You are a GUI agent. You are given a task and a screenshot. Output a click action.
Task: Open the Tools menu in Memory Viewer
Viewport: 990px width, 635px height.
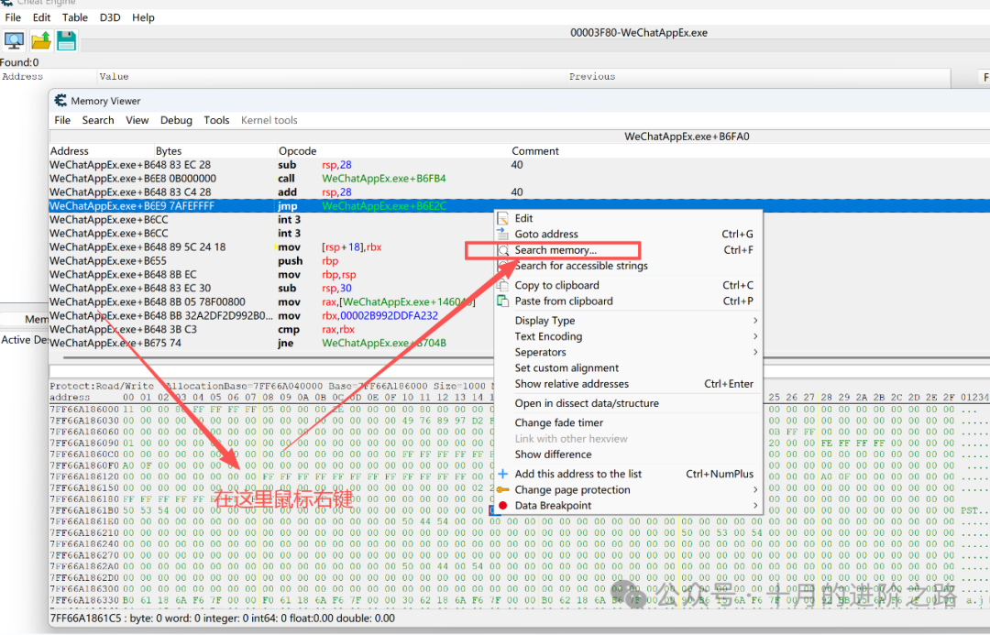coord(216,120)
